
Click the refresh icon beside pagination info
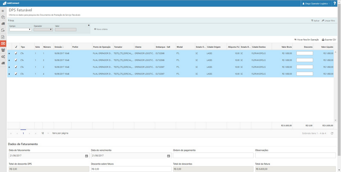[x=332, y=133]
